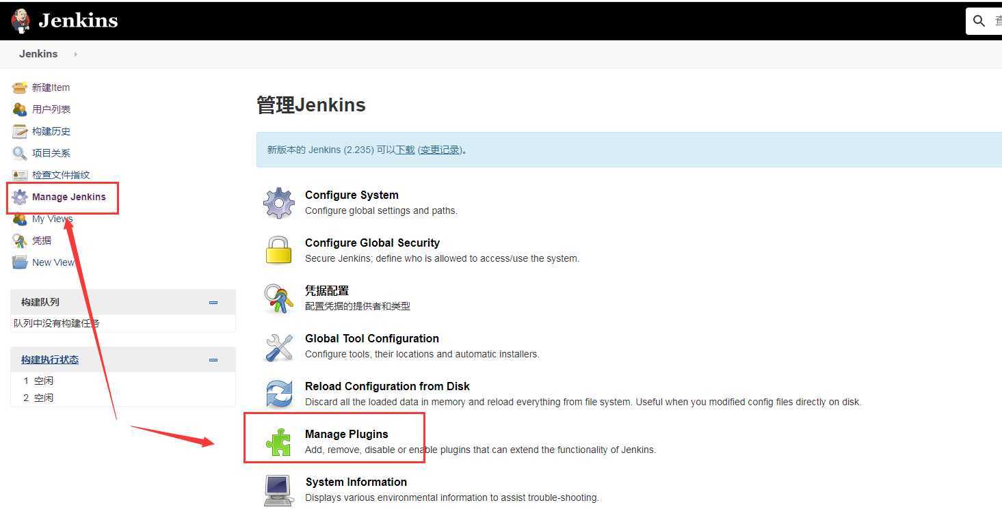This screenshot has width=1002, height=520.
Task: Click the 用户列表 people icon
Action: (x=20, y=109)
